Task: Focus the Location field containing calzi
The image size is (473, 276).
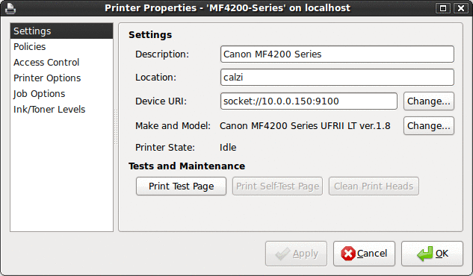Action: (x=337, y=78)
